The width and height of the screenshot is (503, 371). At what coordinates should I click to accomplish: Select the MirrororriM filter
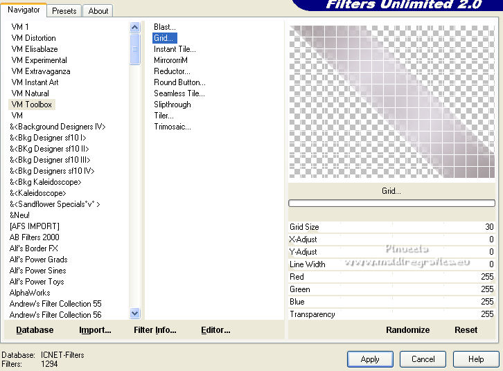170,60
